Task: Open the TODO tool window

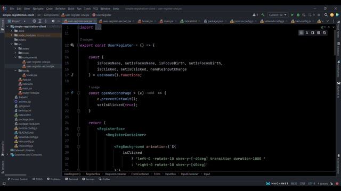Action: 37,179
